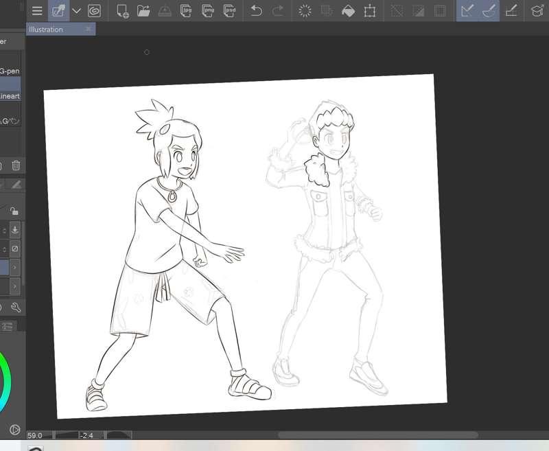Expand the lower row's chevron arrow
The width and height of the screenshot is (549, 451).
14,287
